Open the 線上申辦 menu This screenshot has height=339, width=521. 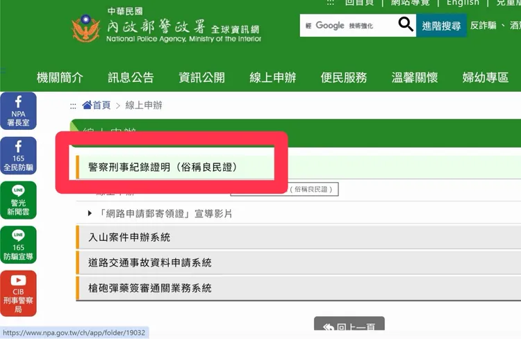[x=273, y=77]
